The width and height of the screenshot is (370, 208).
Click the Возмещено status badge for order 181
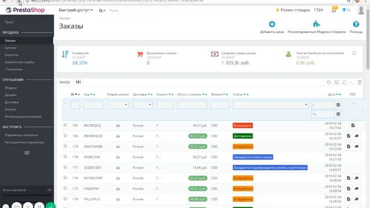click(243, 125)
